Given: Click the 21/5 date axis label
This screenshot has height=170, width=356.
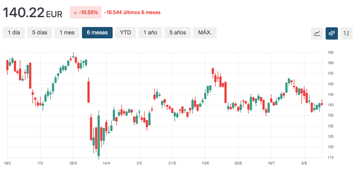Looking at the screenshot, I should [172, 164].
